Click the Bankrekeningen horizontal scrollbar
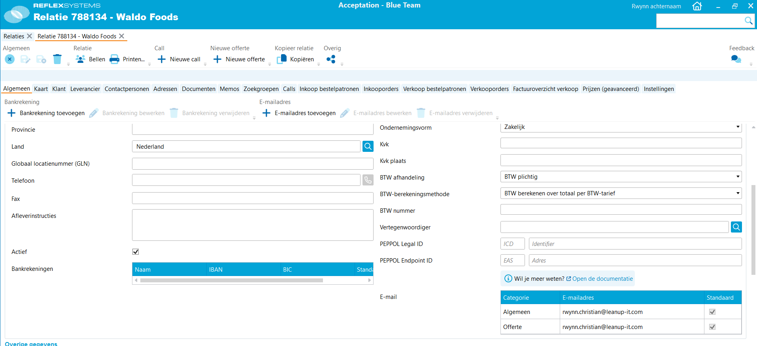Image resolution: width=757 pixels, height=346 pixels. (253, 280)
